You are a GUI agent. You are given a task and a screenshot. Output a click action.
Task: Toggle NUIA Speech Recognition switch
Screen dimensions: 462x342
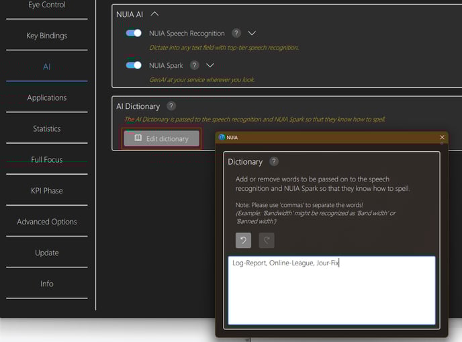click(134, 33)
